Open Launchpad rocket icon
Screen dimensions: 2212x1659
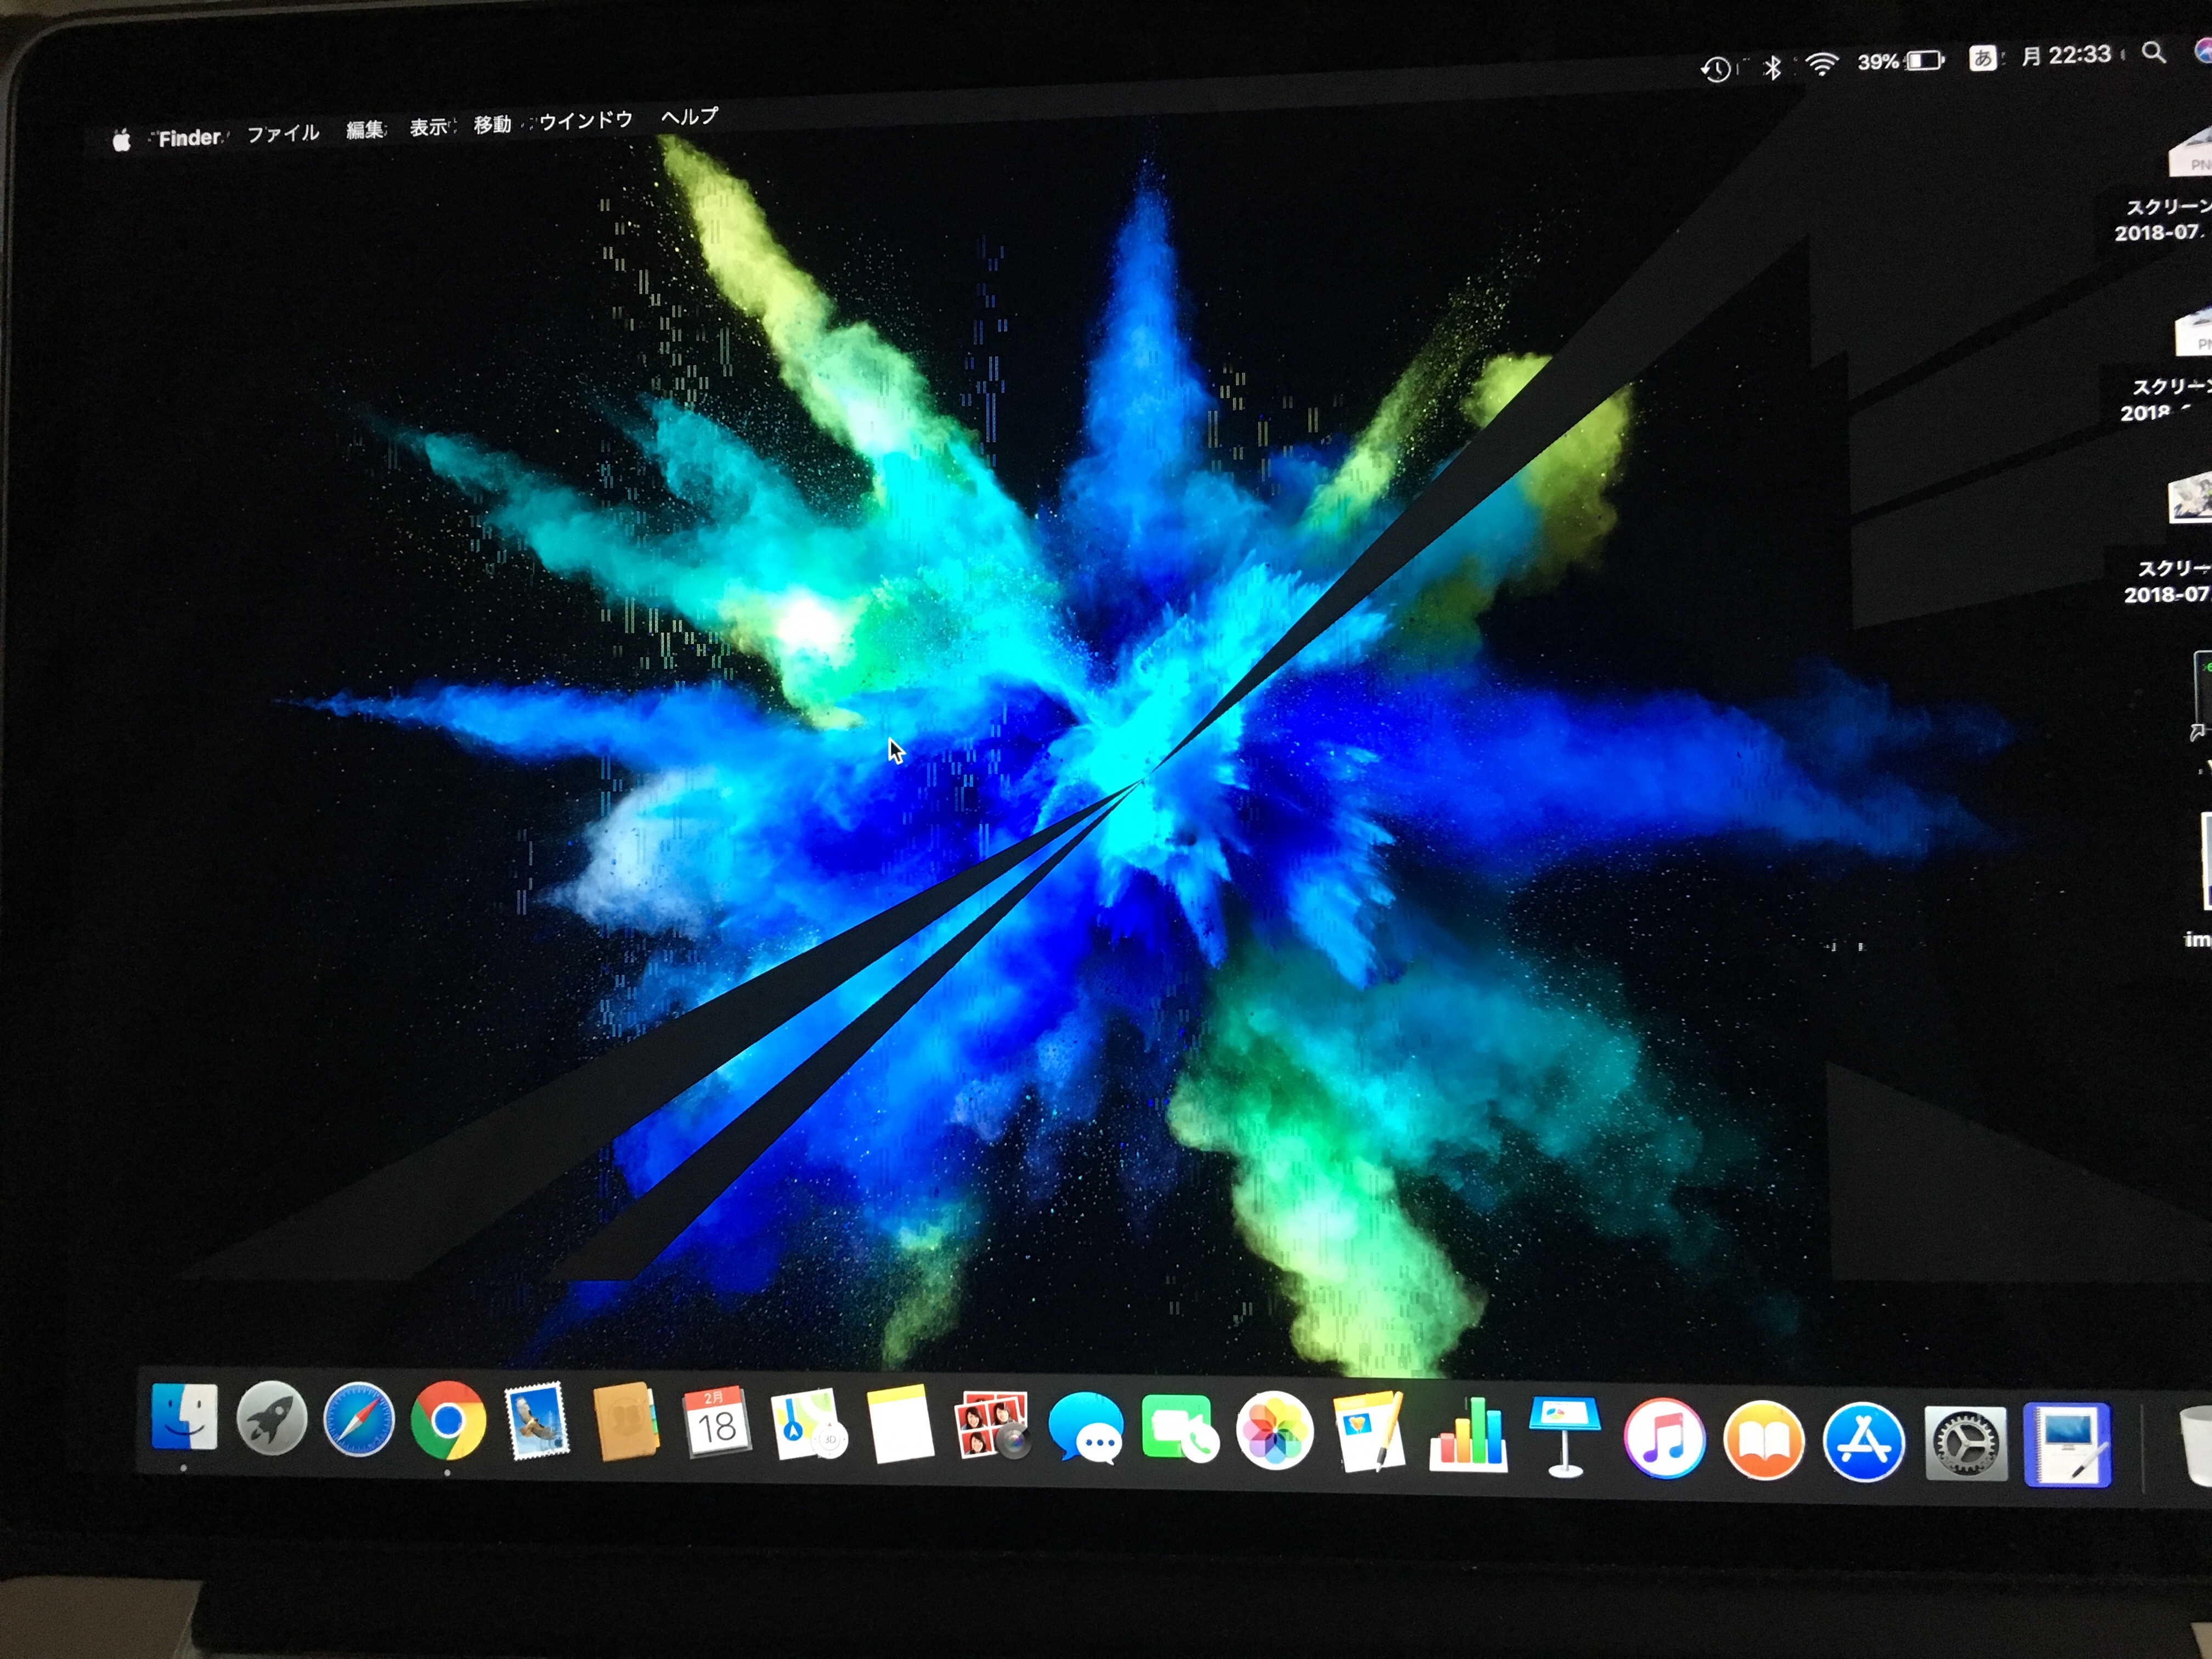click(x=271, y=1419)
